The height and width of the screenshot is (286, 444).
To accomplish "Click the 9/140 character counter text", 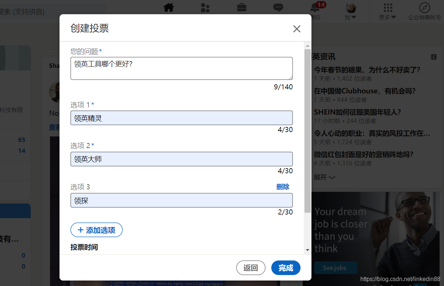I will (283, 87).
